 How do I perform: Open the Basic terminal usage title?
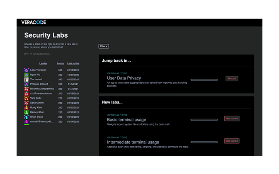(126, 120)
